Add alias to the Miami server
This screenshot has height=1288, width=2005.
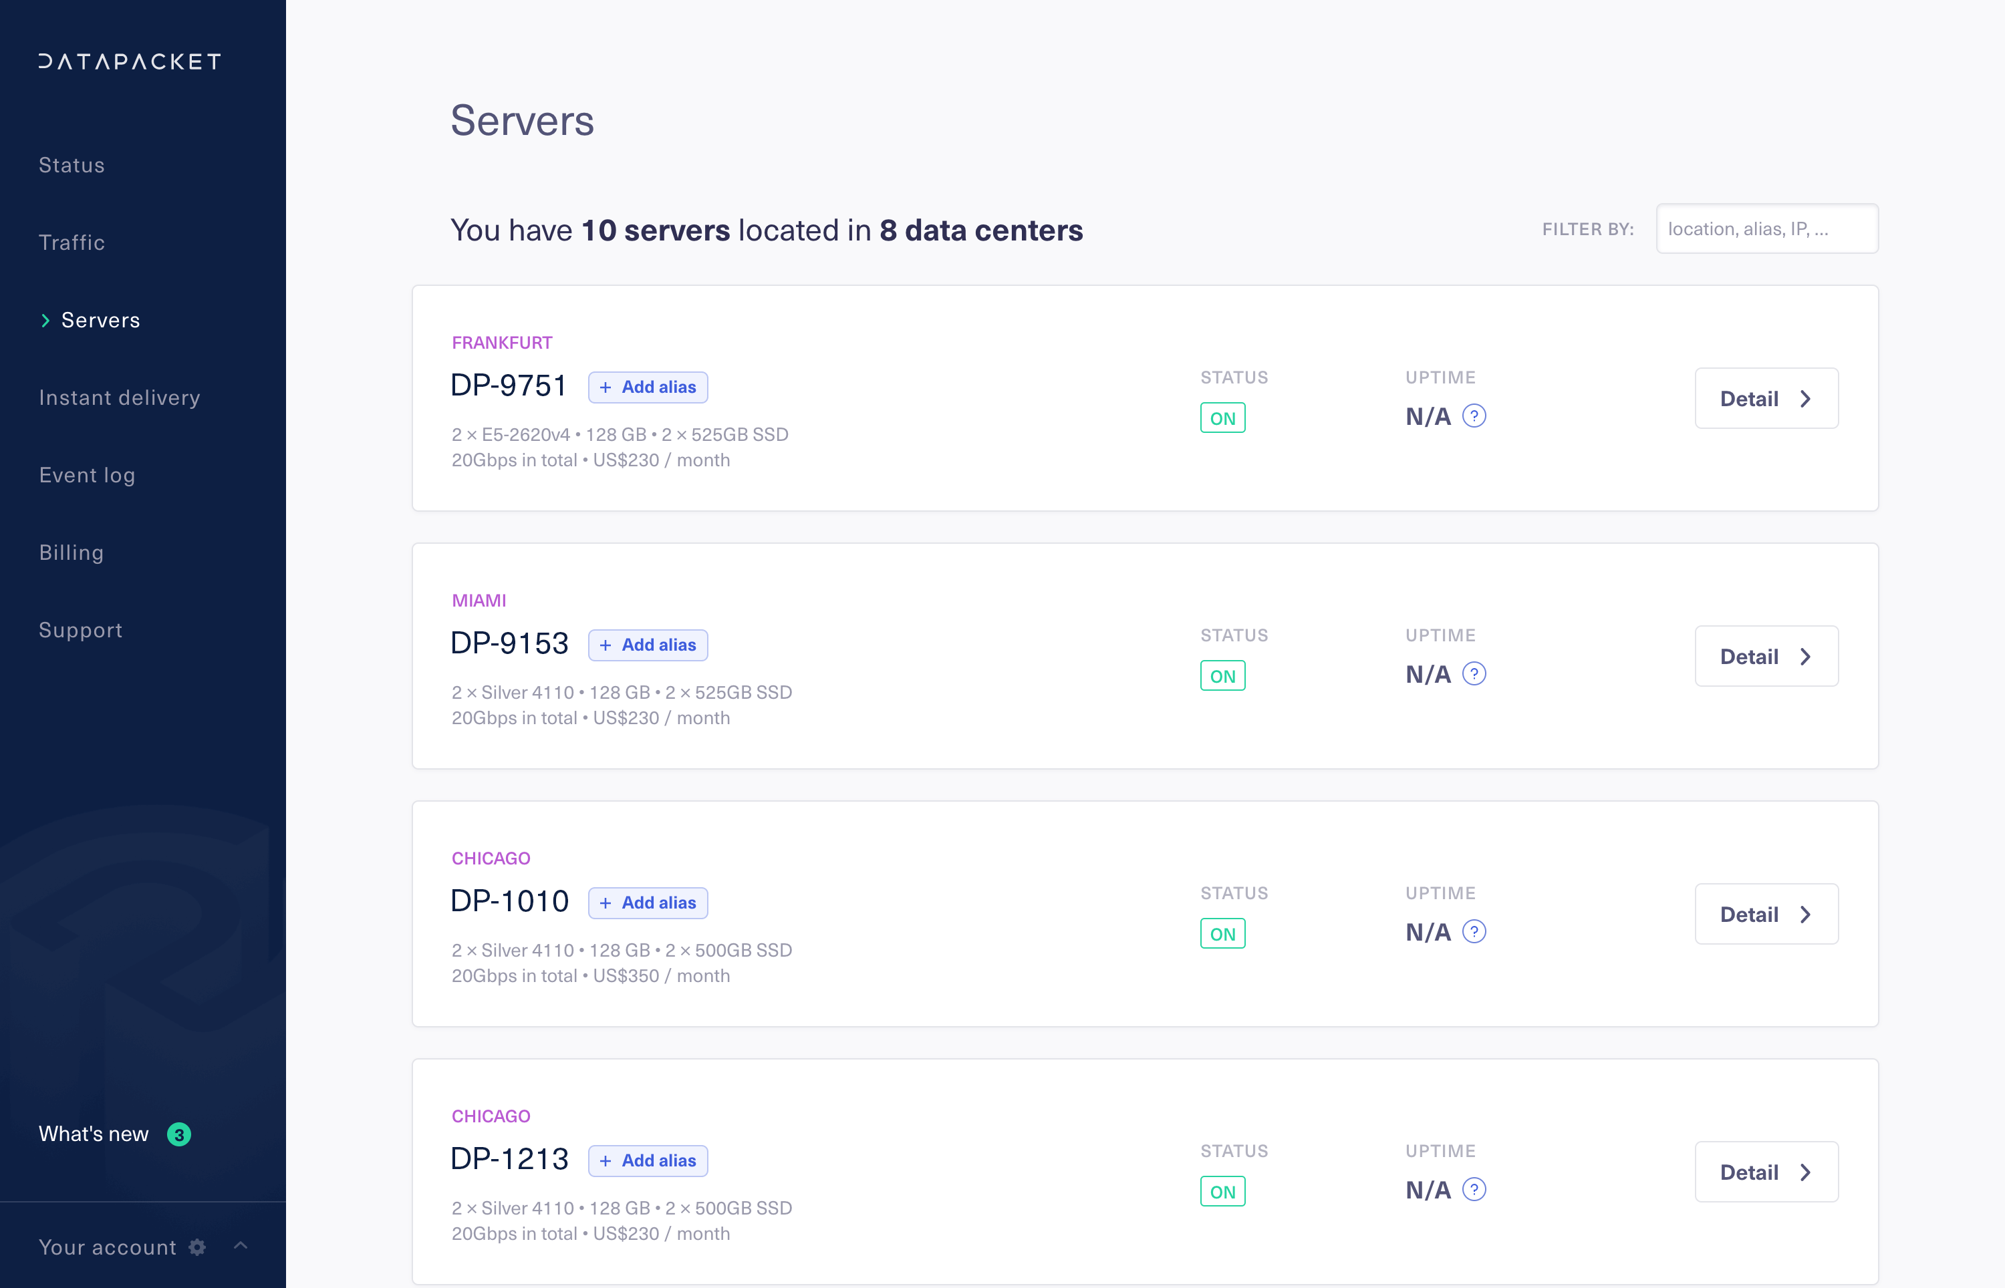pyautogui.click(x=648, y=645)
